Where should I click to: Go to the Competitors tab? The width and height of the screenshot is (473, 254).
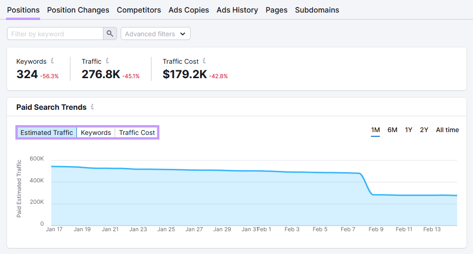coord(139,10)
